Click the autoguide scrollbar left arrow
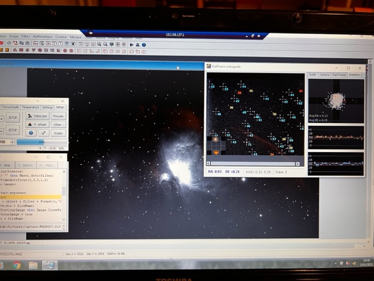374x281 pixels. (208, 163)
